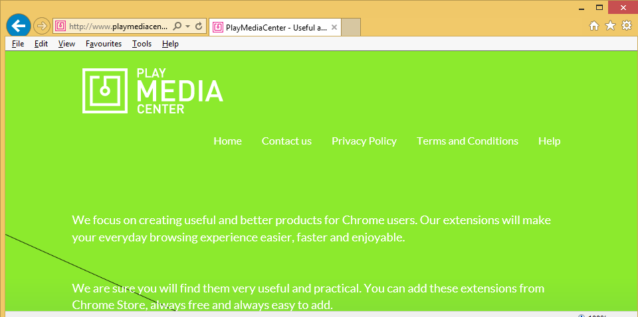
Task: Click the browser Back arrow button
Action: (18, 26)
